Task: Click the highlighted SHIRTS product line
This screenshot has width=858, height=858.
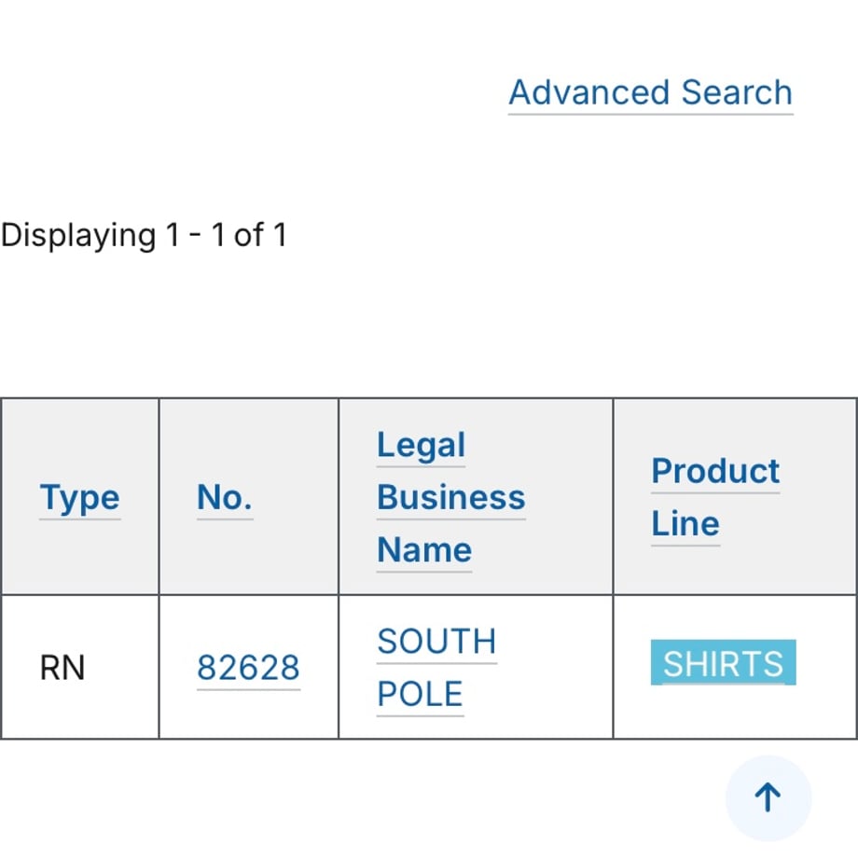Action: [x=724, y=663]
